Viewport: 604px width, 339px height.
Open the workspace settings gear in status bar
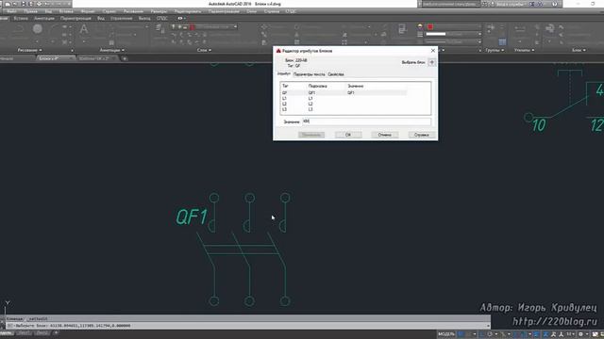[581, 334]
